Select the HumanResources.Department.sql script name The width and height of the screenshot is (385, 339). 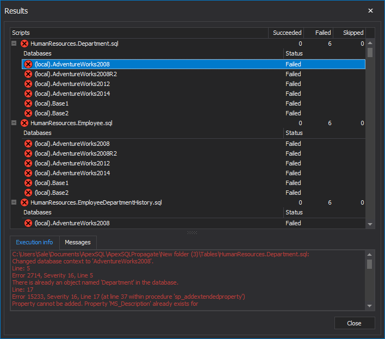74,44
